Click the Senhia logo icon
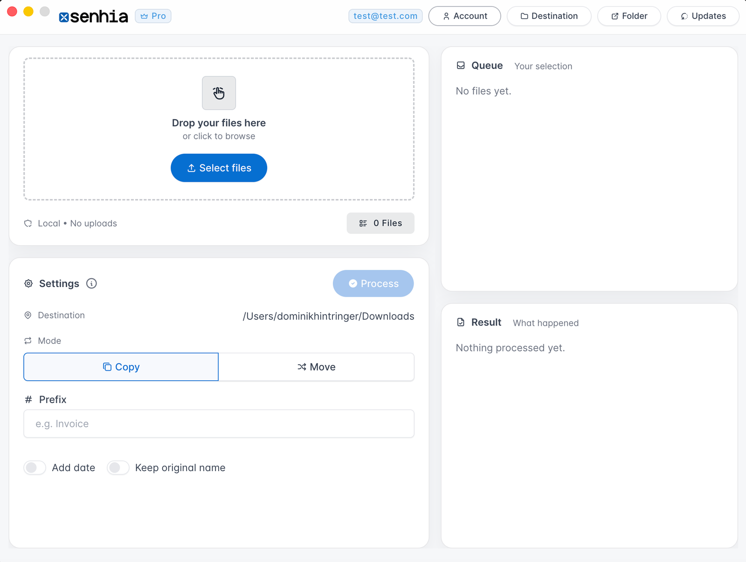This screenshot has height=562, width=746. [x=64, y=17]
